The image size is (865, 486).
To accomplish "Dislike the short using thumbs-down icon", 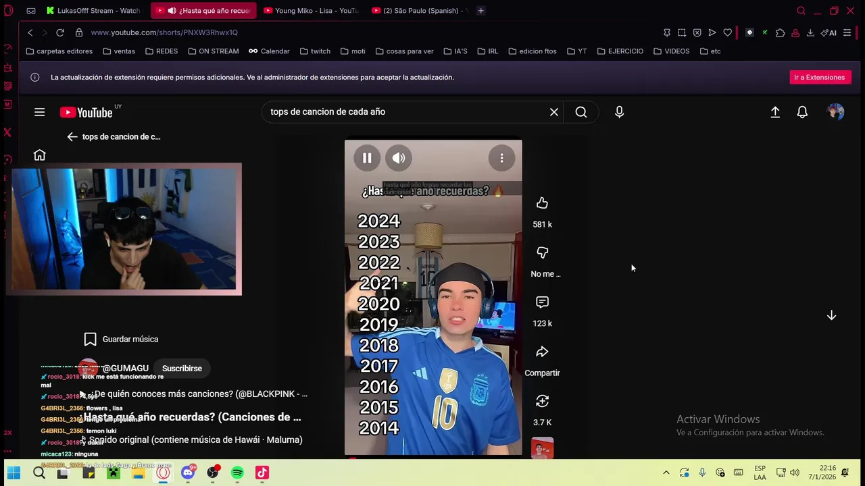I will click(542, 252).
